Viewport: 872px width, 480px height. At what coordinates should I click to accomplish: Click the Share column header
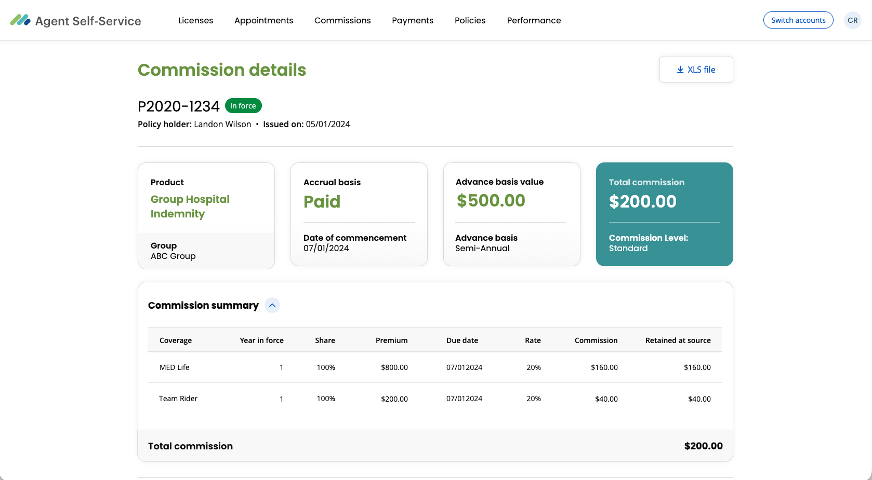click(325, 340)
